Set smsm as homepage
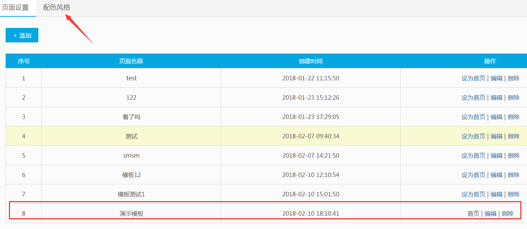Viewport: 527px width, 229px height. point(473,155)
